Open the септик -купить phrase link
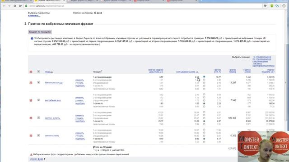The height and width of the screenshot is (162, 289). [52, 118]
